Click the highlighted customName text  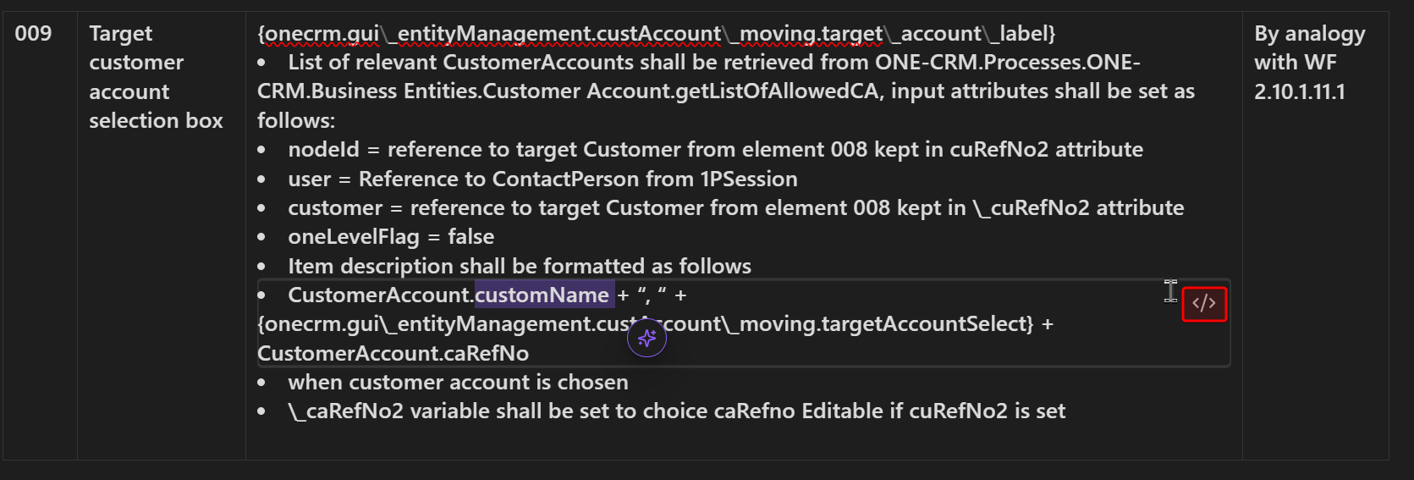542,295
